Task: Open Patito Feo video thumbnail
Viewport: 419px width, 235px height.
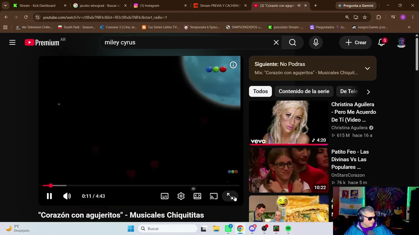Action: 289,170
